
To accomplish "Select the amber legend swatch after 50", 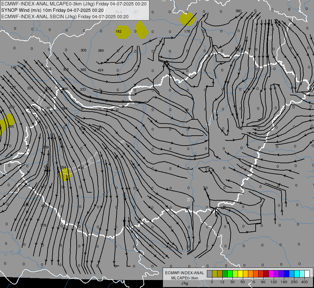I will click(x=245, y=274).
